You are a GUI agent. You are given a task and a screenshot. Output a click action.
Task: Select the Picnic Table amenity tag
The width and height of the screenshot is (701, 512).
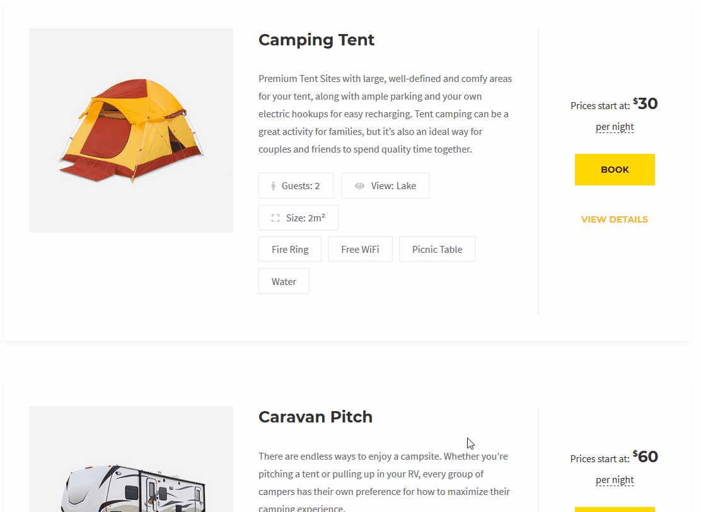pyautogui.click(x=437, y=249)
